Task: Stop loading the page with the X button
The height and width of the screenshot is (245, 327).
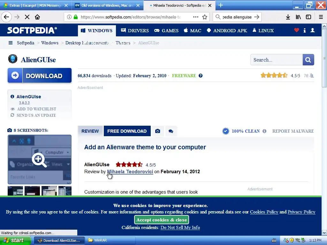Action: tap(27, 17)
